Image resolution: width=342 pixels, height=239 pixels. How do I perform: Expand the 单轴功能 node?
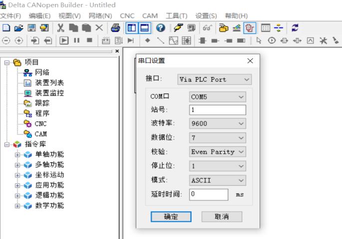click(17, 155)
